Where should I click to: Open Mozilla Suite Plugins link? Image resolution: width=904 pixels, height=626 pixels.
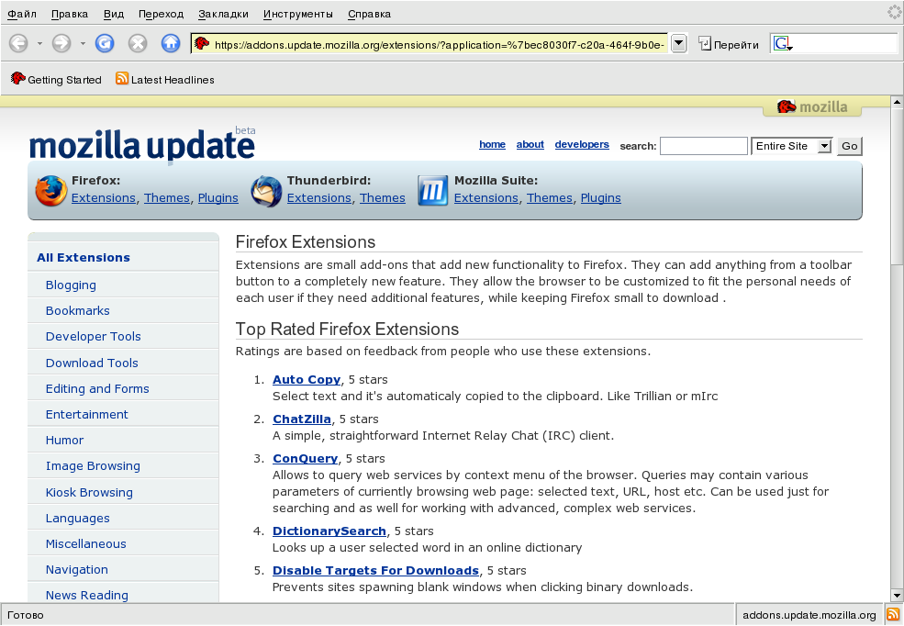(x=601, y=197)
